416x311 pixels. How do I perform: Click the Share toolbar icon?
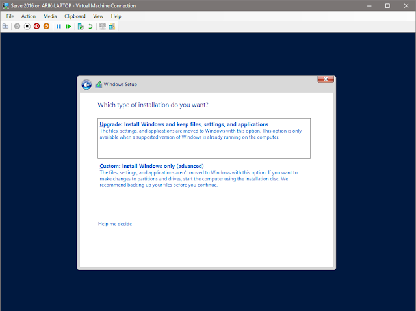click(112, 26)
